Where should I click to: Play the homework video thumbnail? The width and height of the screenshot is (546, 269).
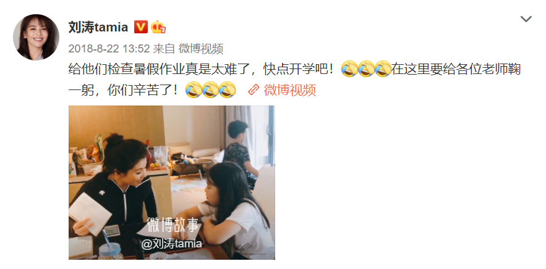172,183
